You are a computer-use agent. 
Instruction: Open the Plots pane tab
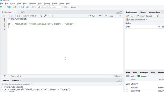pos(135,72)
